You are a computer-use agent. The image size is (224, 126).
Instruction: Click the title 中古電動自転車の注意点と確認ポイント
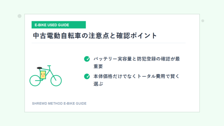[x=95, y=36]
